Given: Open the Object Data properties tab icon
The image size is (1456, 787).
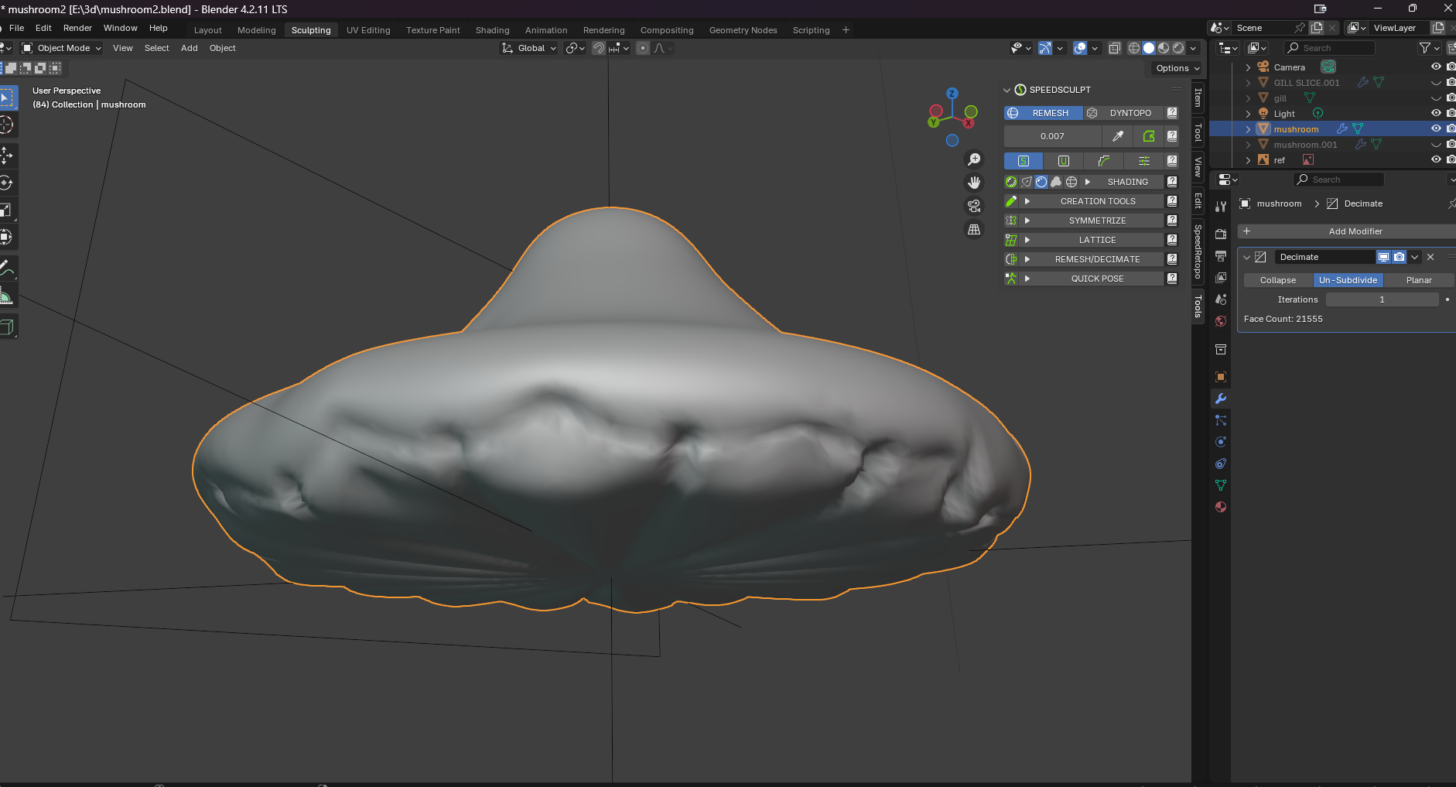Looking at the screenshot, I should tap(1221, 485).
